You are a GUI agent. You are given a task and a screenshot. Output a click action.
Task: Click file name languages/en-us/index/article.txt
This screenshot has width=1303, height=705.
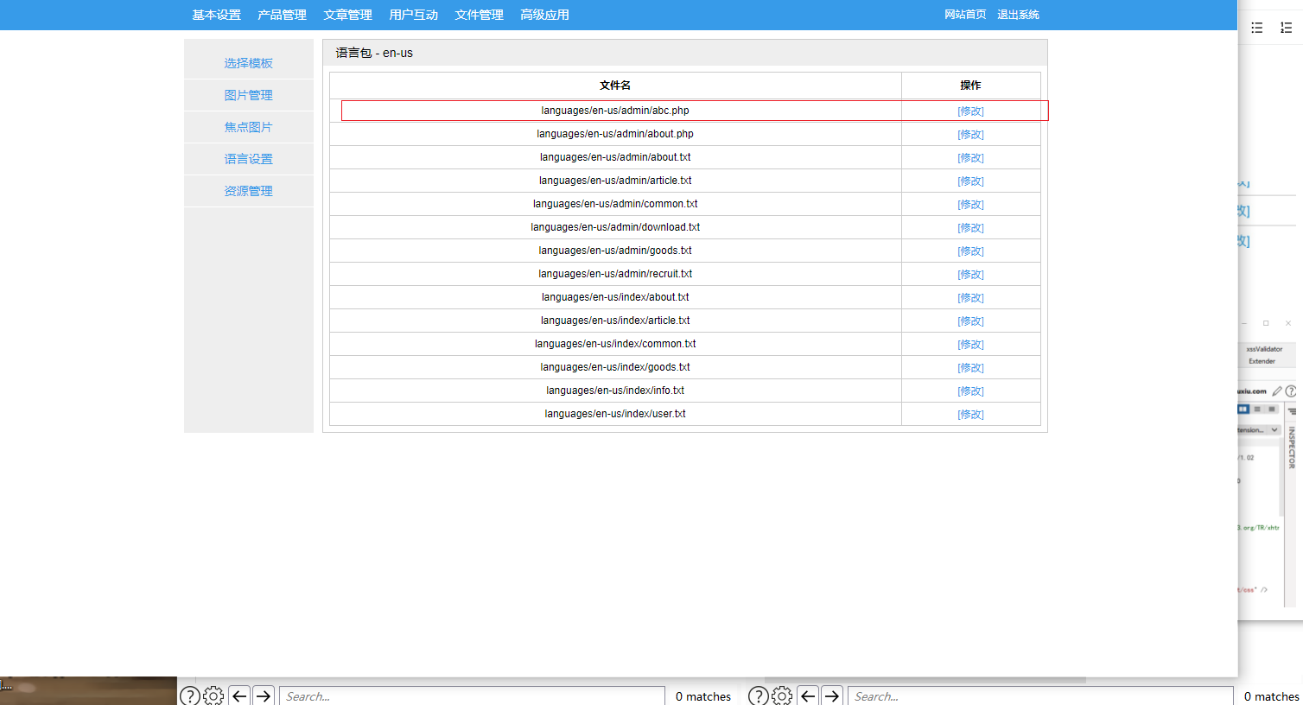click(615, 321)
